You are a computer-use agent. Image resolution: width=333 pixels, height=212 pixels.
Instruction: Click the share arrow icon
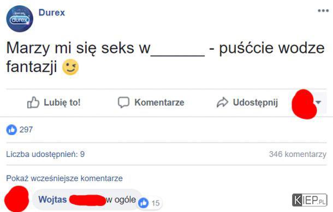[222, 102]
